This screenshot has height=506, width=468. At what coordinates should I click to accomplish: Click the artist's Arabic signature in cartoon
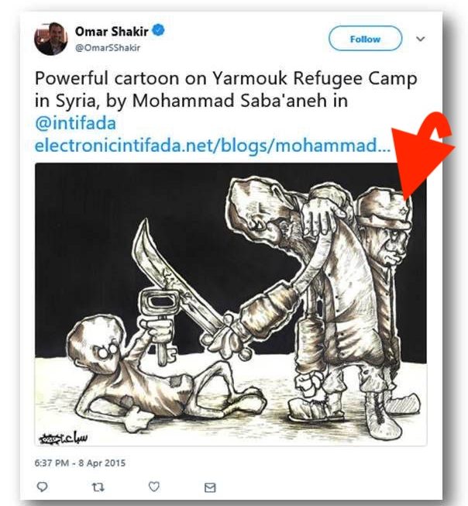(63, 436)
